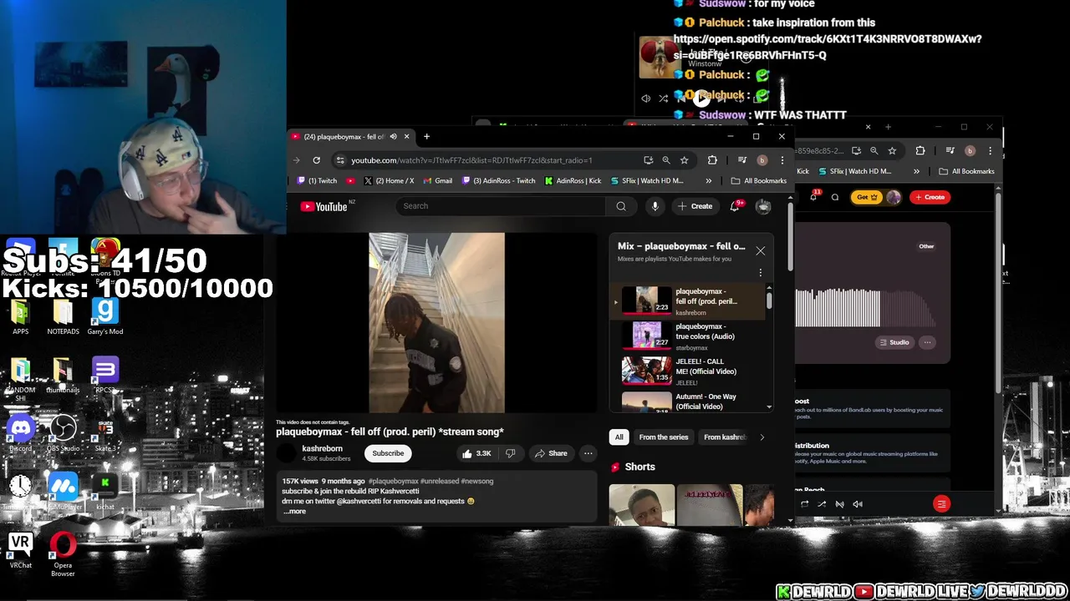Open the (1) Twitch bookmark
The height and width of the screenshot is (601, 1070).
tap(318, 181)
